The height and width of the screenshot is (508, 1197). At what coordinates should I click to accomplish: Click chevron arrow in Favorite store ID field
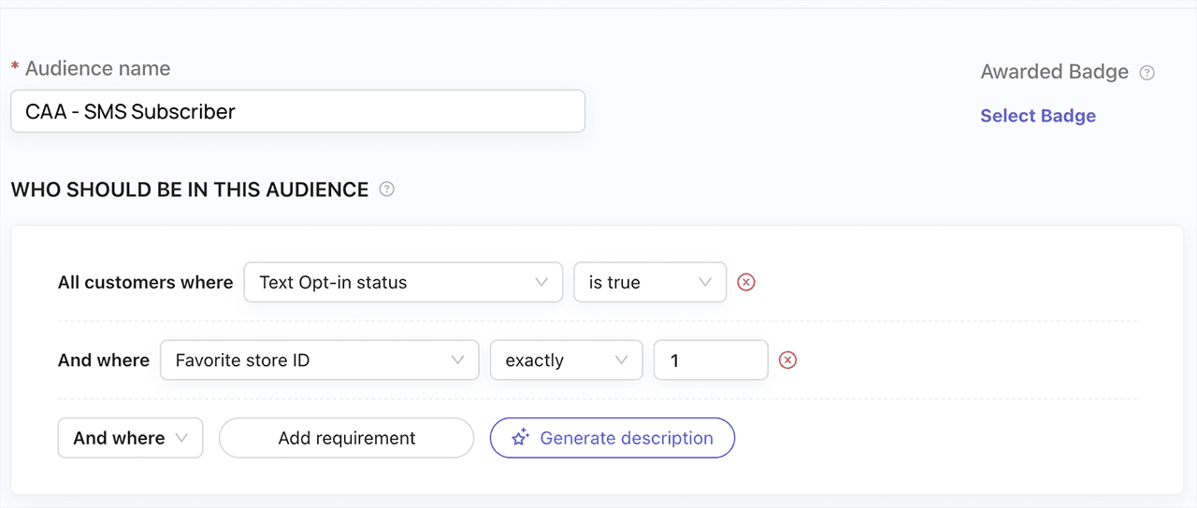[x=458, y=360]
